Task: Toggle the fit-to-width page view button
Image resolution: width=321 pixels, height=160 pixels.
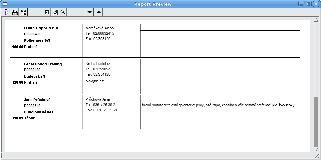Action: (55, 12)
